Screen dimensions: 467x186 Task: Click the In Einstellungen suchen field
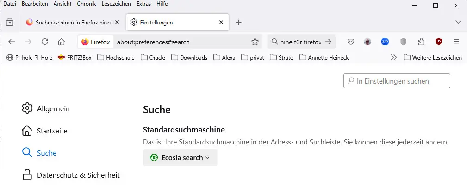[397, 81]
